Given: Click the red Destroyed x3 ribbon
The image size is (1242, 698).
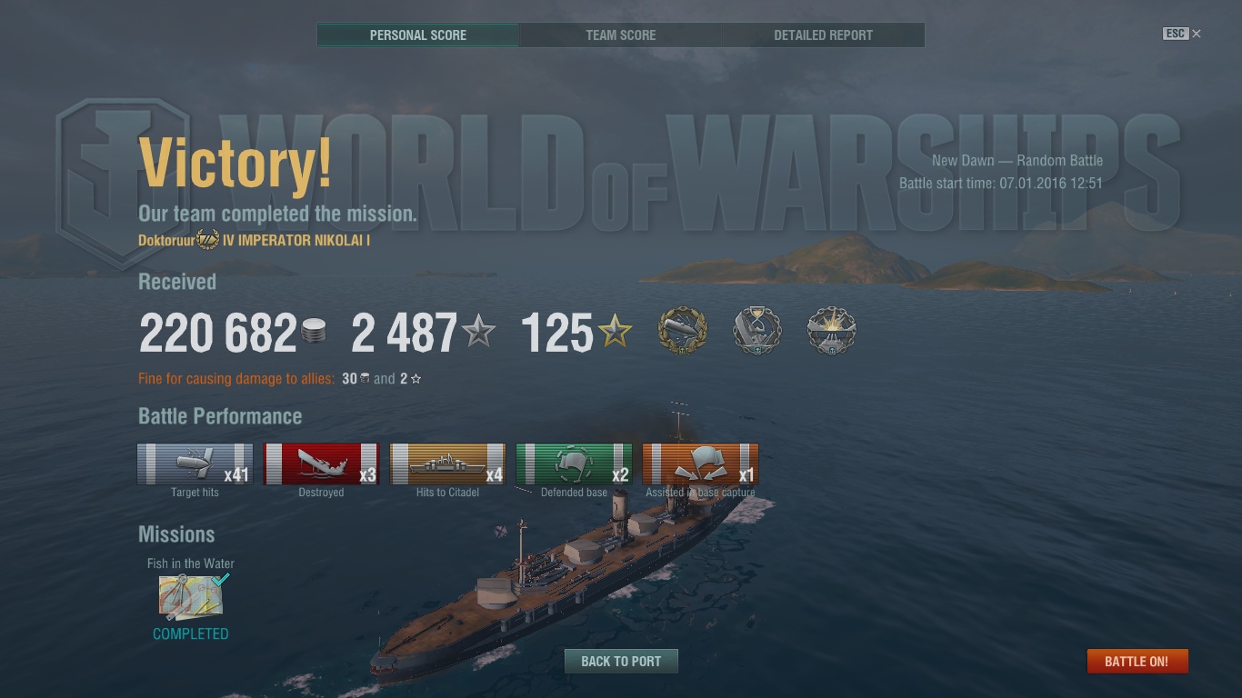Looking at the screenshot, I should [x=321, y=464].
